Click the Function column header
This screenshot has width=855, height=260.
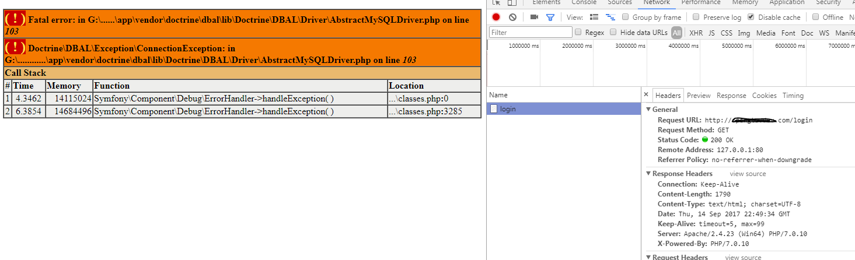240,86
